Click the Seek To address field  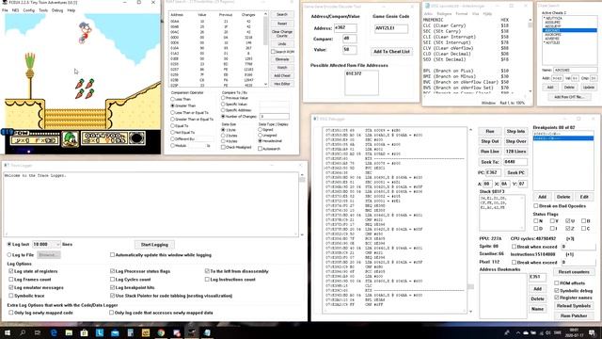pos(515,162)
